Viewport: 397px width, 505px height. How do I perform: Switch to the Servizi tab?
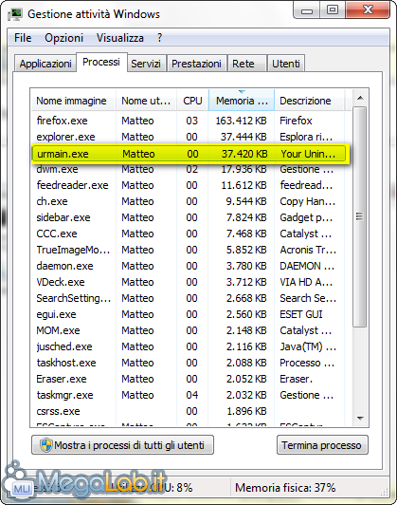146,64
